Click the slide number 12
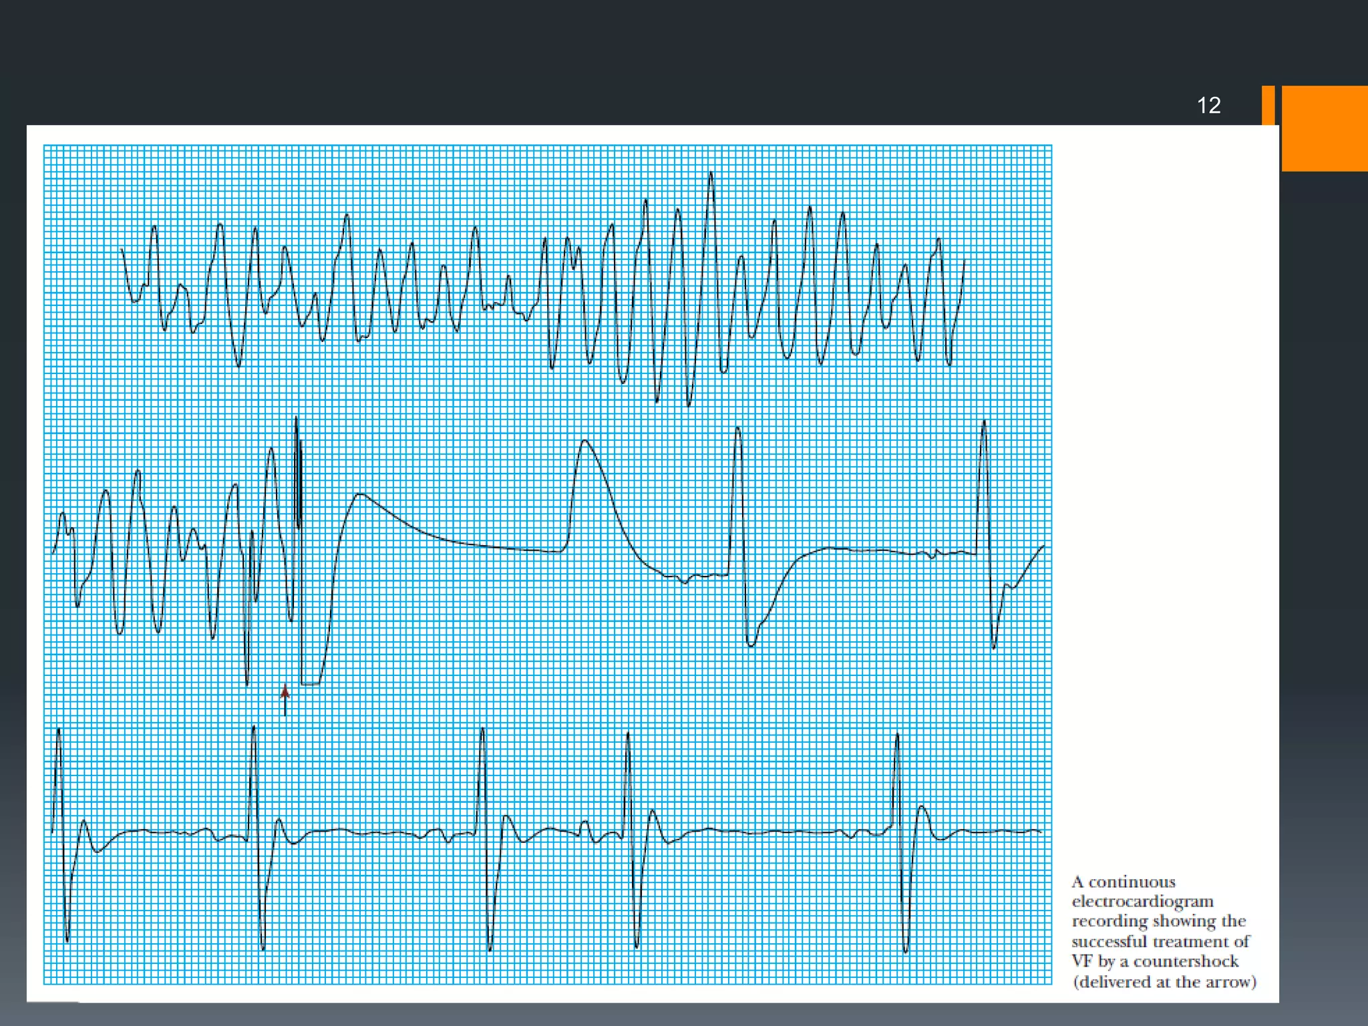This screenshot has height=1026, width=1368. [x=1208, y=106]
